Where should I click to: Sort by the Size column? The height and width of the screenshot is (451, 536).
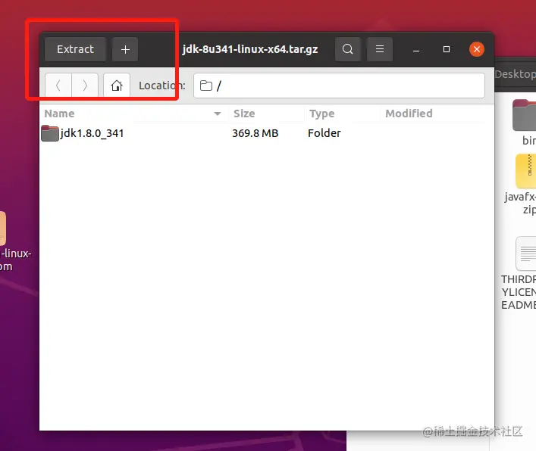click(x=266, y=114)
